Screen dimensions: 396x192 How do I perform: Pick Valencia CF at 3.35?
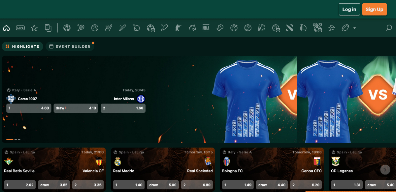pyautogui.click(x=88, y=185)
